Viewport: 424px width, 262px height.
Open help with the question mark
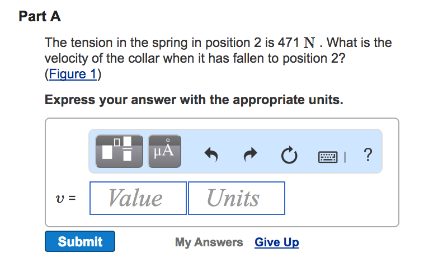point(367,152)
